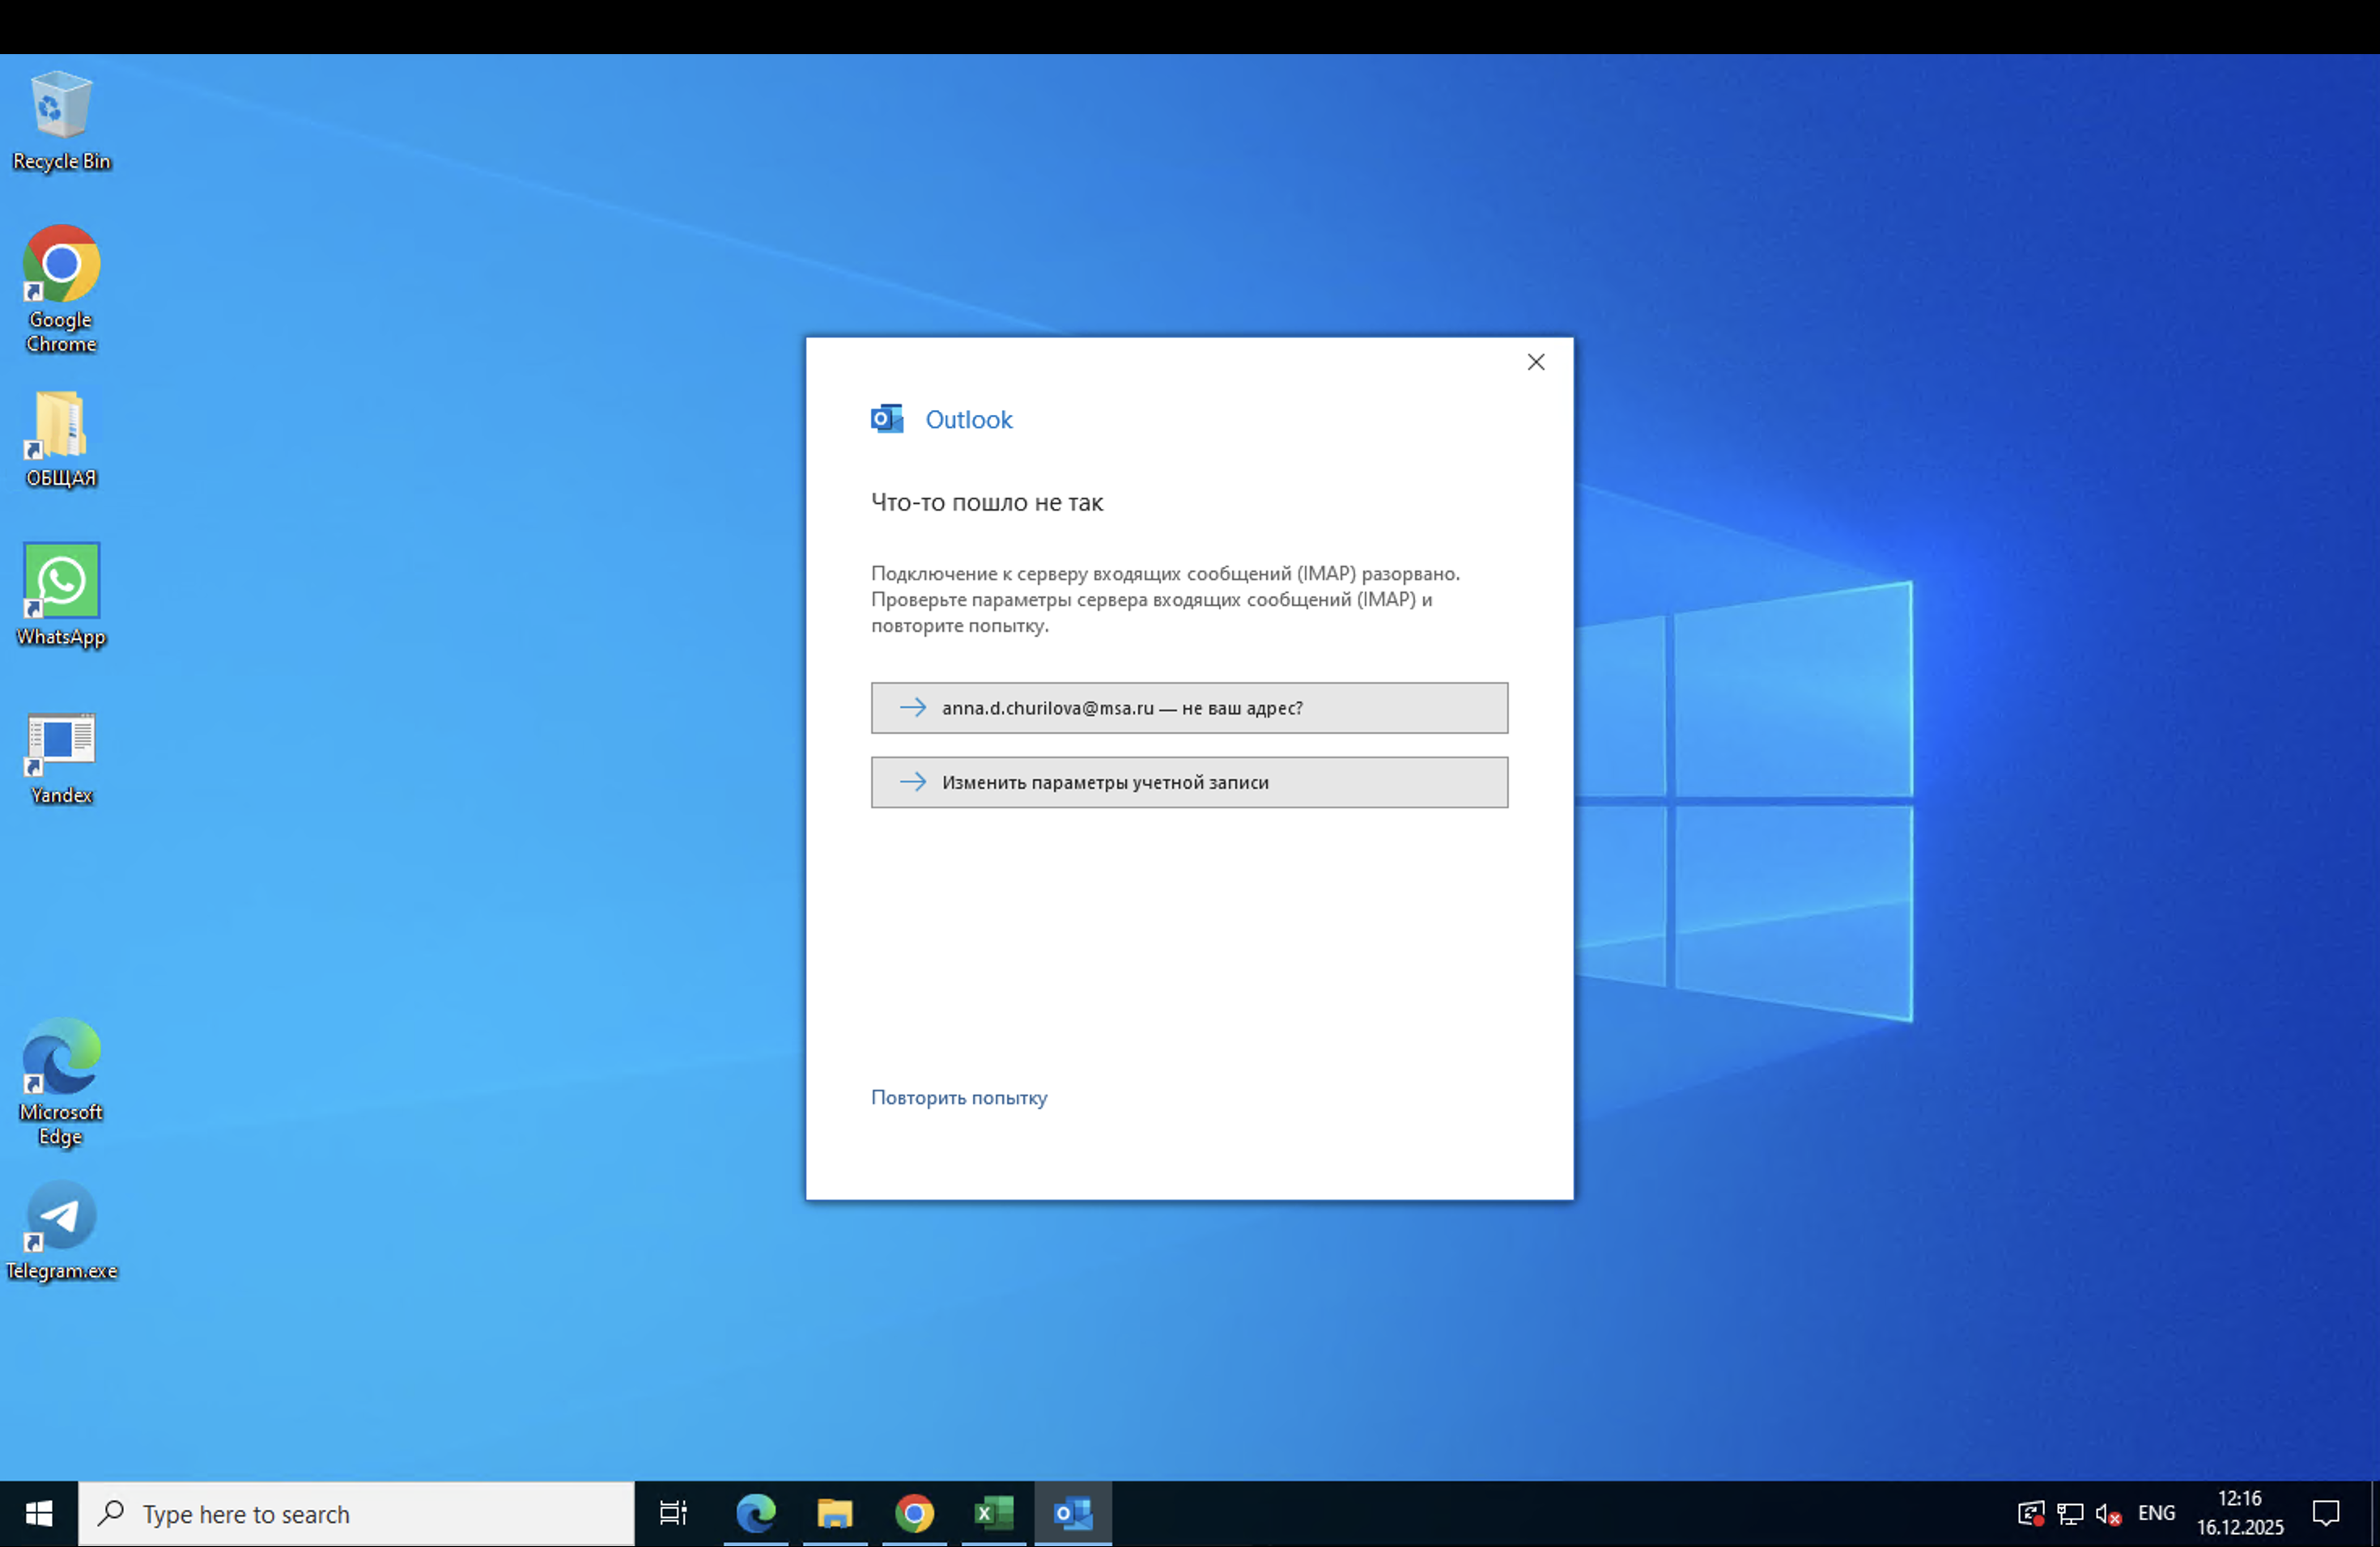
Task: Click Excel icon in taskbar
Action: pyautogui.click(x=993, y=1513)
